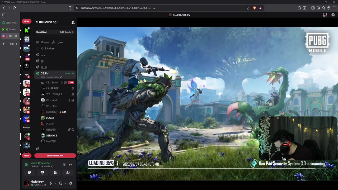Bookmark this page
The image size is (338, 190).
point(70,8)
